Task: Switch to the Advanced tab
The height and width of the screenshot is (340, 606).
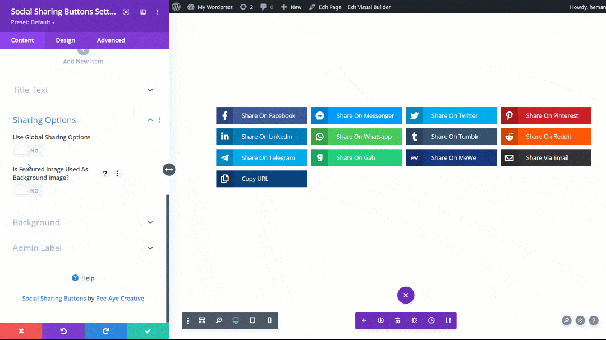Action: 111,40
